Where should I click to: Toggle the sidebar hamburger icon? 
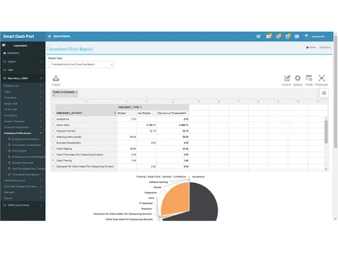pyautogui.click(x=49, y=36)
